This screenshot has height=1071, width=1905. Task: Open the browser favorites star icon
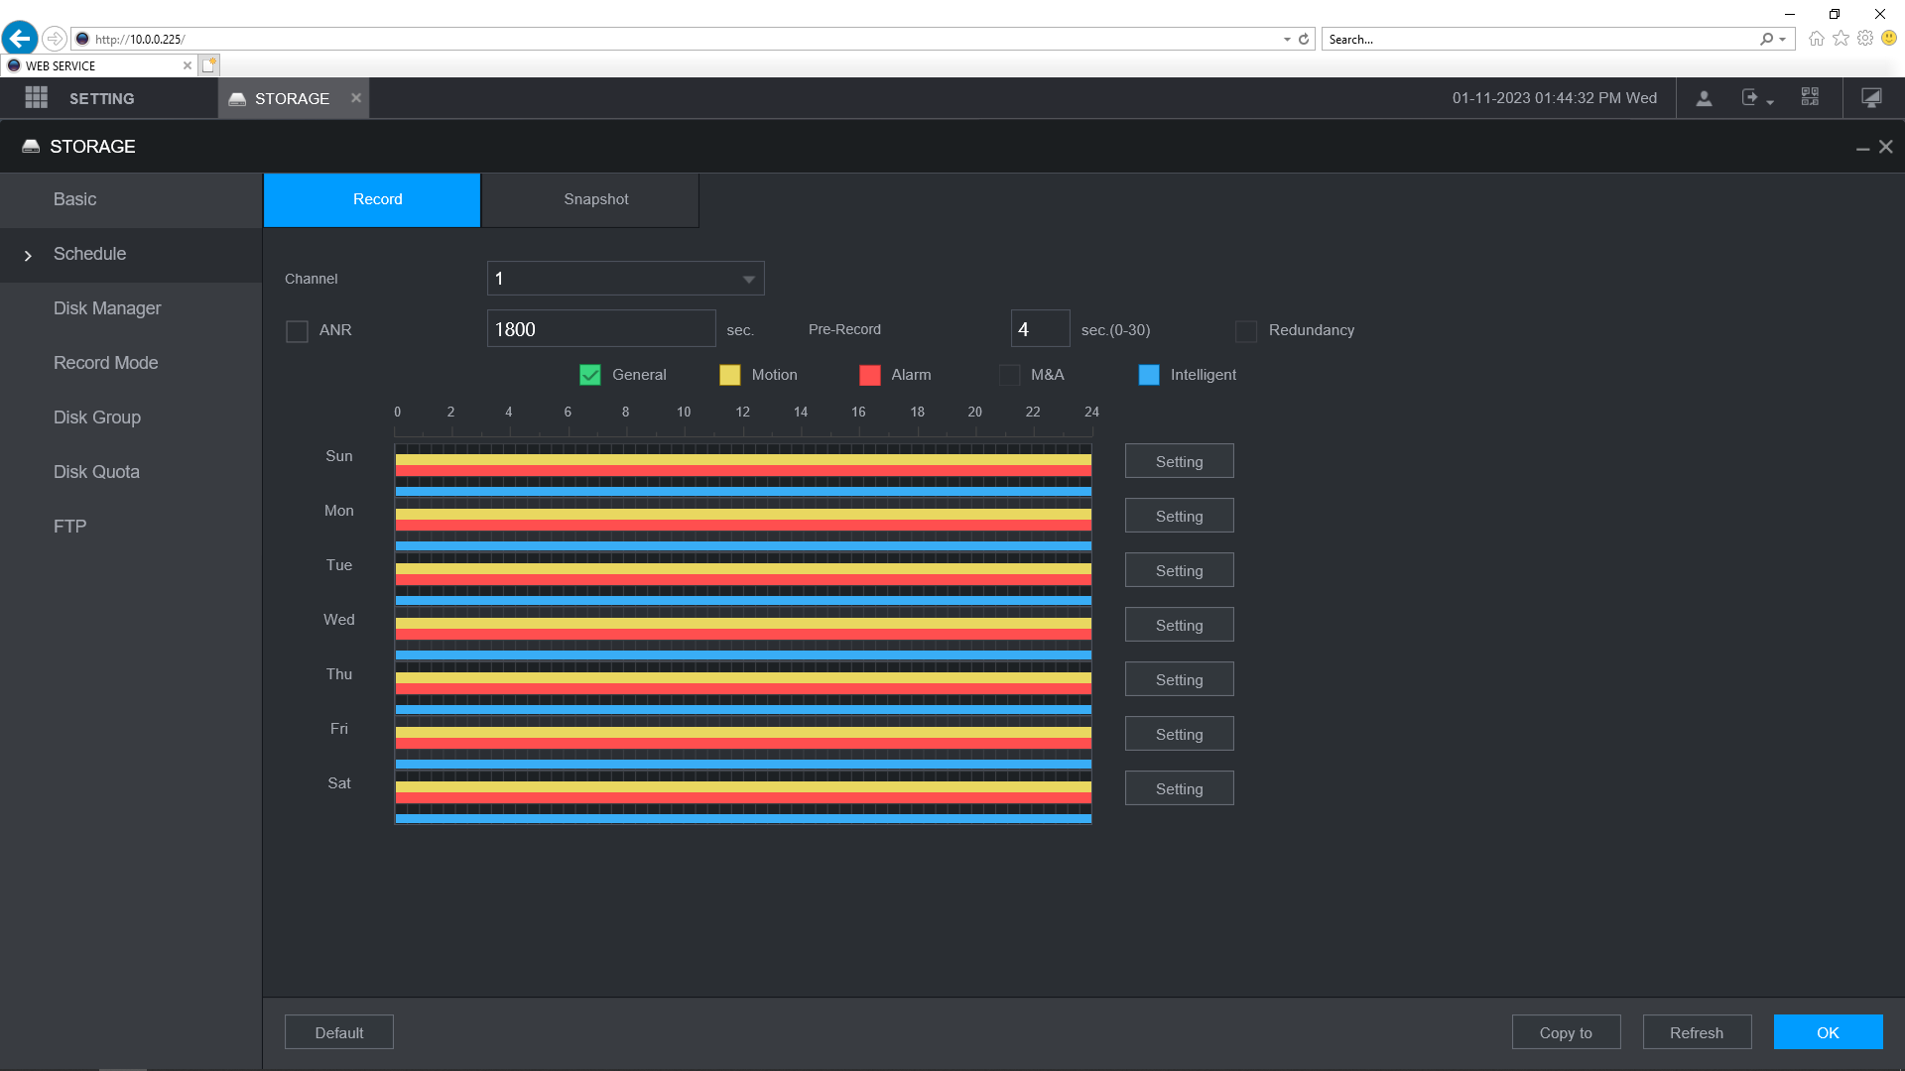pos(1841,39)
